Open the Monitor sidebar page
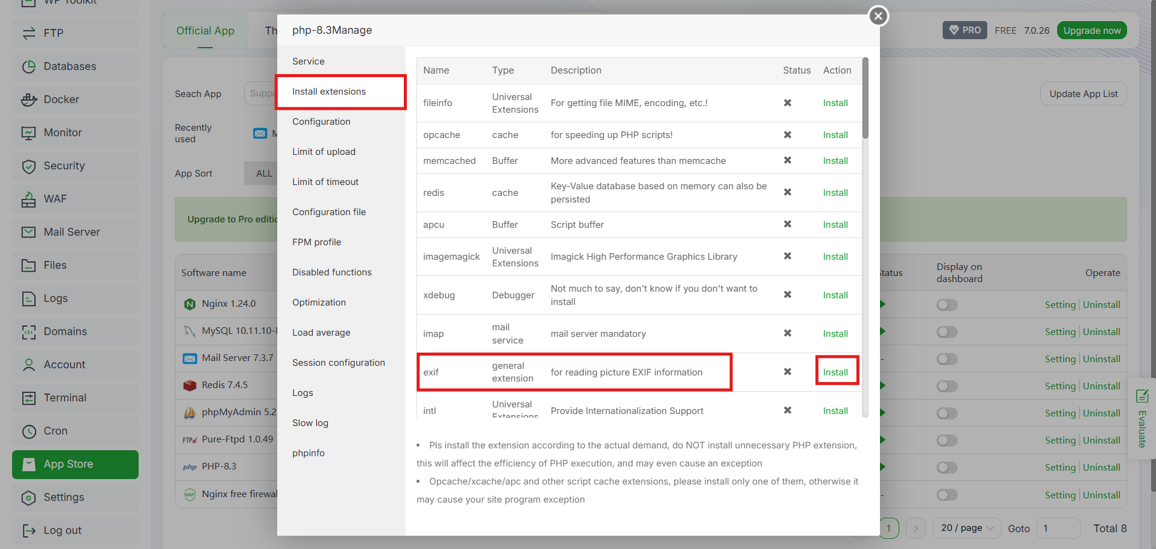 click(x=75, y=133)
